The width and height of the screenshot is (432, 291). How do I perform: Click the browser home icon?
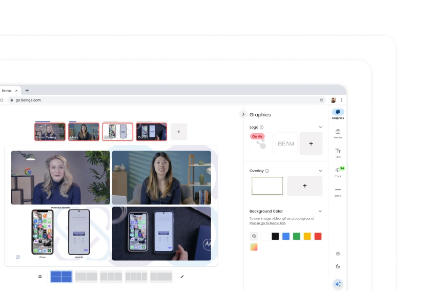[2, 100]
